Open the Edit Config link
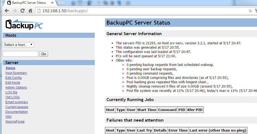The height and width of the screenshot is (134, 257). point(13,78)
